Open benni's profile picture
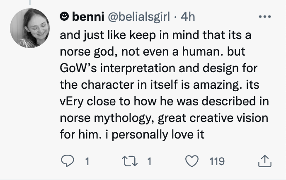Viewport: 286px width, 180px height. [28, 29]
